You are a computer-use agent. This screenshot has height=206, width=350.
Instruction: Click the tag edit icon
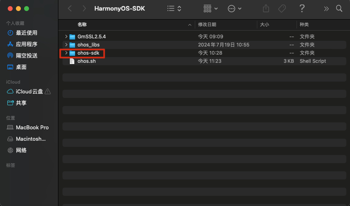[282, 9]
